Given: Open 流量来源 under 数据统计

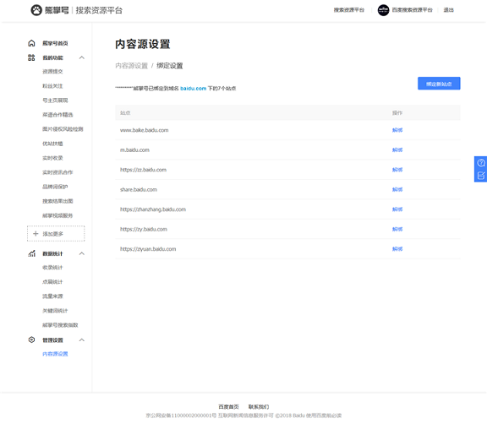Looking at the screenshot, I should pyautogui.click(x=52, y=296).
